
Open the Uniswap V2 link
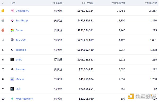pyautogui.click(x=23, y=11)
